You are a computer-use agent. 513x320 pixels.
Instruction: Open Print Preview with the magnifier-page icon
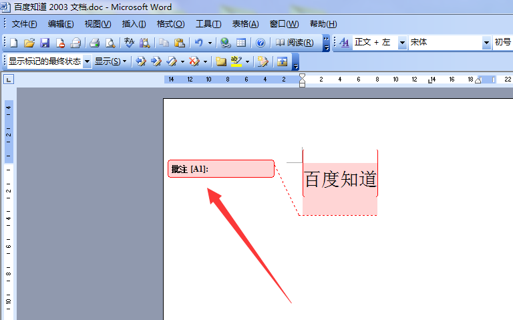tap(110, 43)
